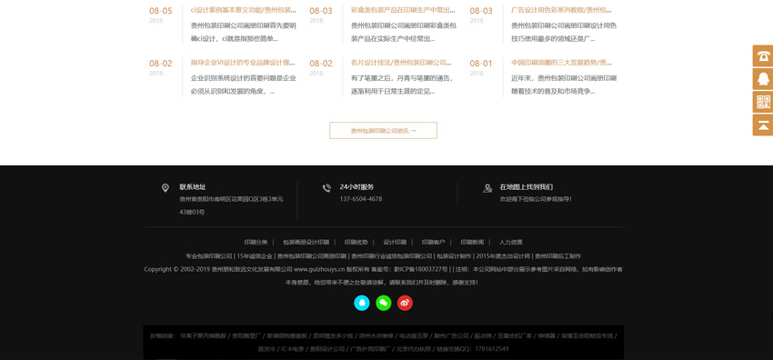The height and width of the screenshot is (360, 773).
Task: Click the phone icon beside 24小时服务
Action: pyautogui.click(x=326, y=187)
